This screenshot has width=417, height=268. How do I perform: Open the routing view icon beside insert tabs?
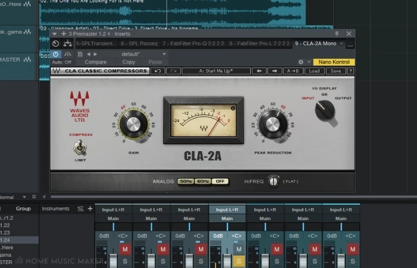coord(67,43)
